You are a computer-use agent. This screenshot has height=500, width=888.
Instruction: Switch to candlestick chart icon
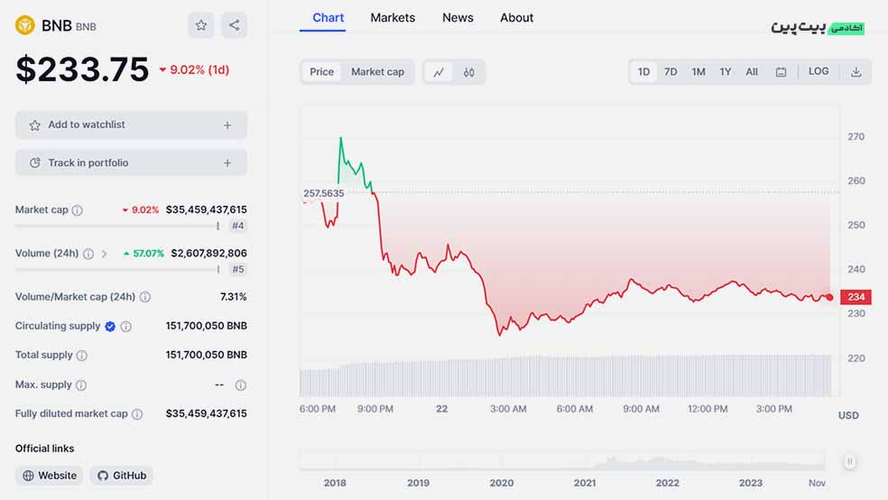click(x=469, y=72)
